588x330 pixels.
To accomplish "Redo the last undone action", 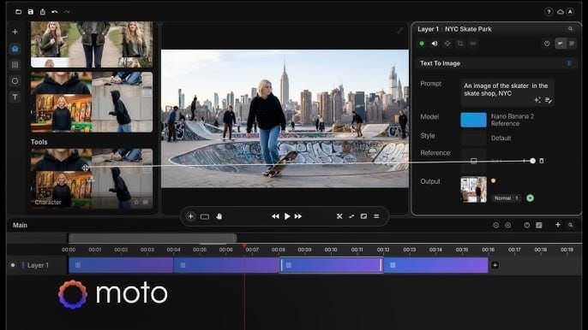I will (x=66, y=12).
